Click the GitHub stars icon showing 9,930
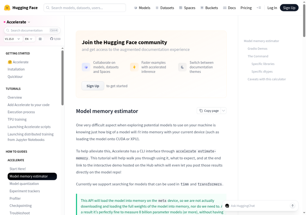 [x=51, y=39]
